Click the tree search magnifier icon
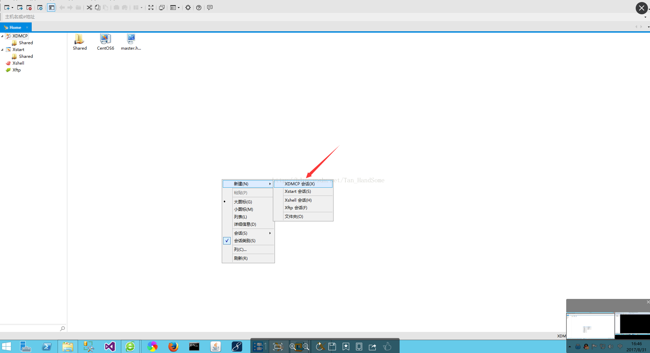The width and height of the screenshot is (650, 353). point(63,329)
